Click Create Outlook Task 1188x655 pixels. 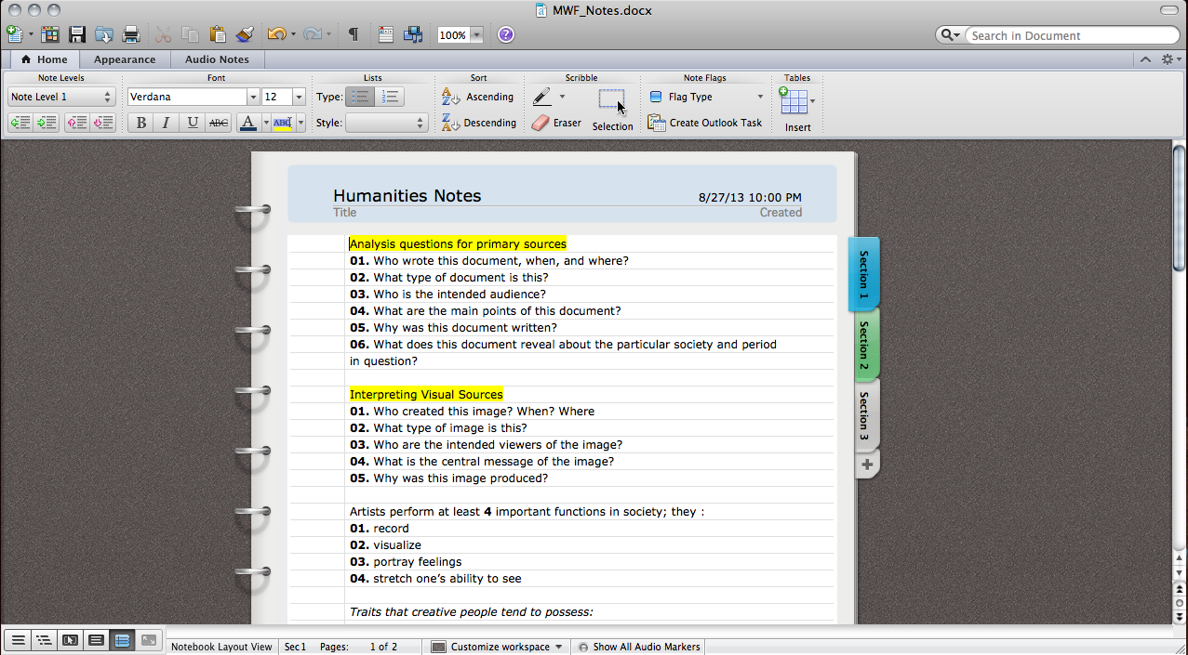[x=704, y=122]
